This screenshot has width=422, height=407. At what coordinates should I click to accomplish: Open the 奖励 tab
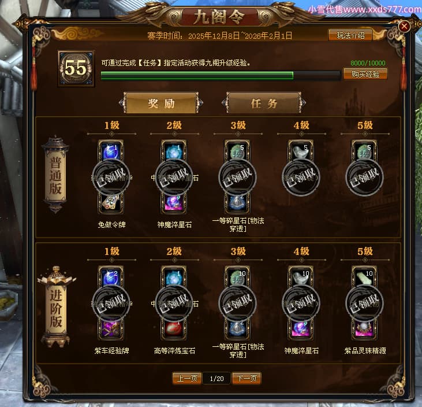(161, 103)
